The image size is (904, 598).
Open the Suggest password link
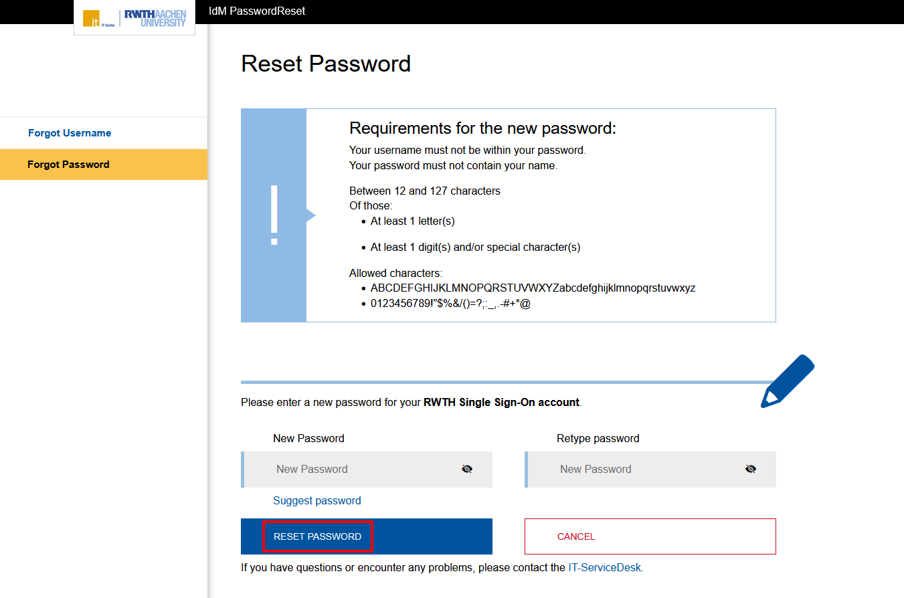point(317,500)
